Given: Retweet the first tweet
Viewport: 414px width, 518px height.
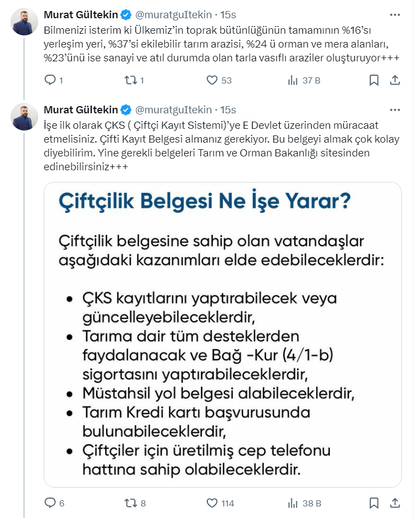Looking at the screenshot, I should (131, 81).
